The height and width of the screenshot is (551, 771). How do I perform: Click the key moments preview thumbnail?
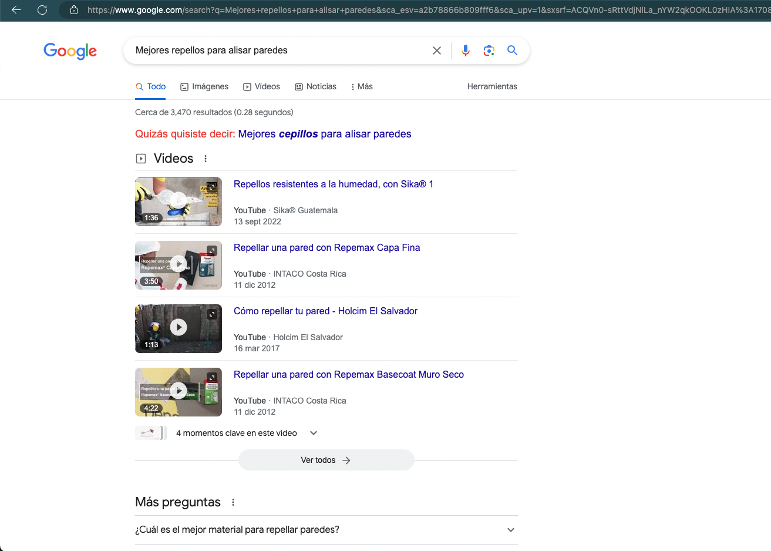(x=151, y=433)
